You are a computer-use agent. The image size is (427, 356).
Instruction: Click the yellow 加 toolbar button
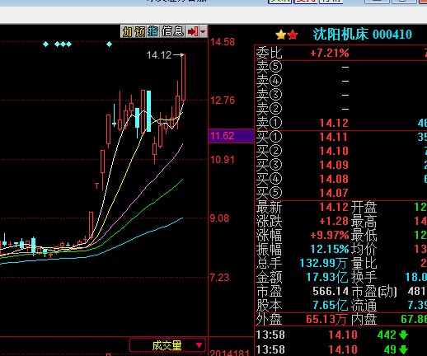click(x=127, y=31)
